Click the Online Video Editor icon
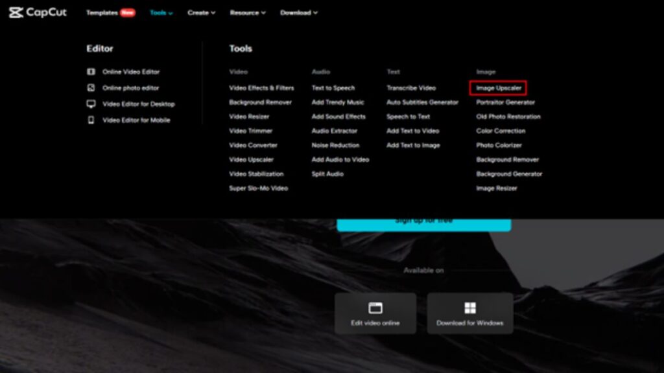Screen dimensions: 664x373 coord(91,72)
